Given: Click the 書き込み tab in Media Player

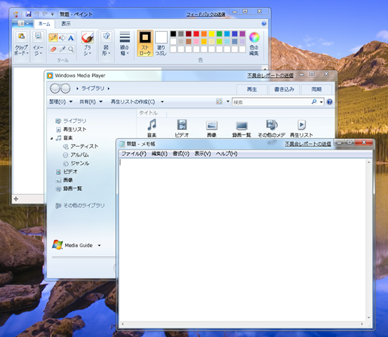Looking at the screenshot, I should [x=284, y=89].
